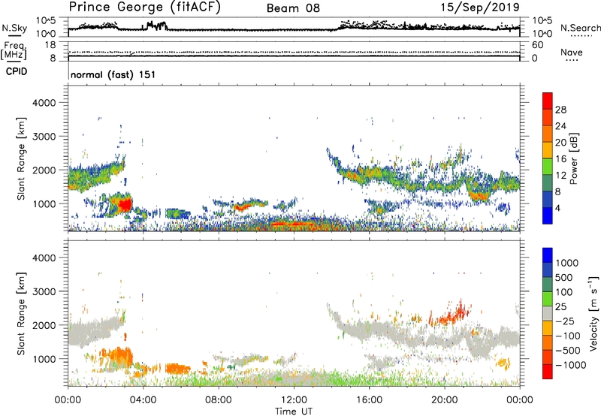601x416 pixels.
Task: Pick the gray segment of velocity colorbar
Action: coord(548,313)
